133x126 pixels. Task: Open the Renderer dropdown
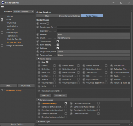pyautogui.click(x=24, y=12)
